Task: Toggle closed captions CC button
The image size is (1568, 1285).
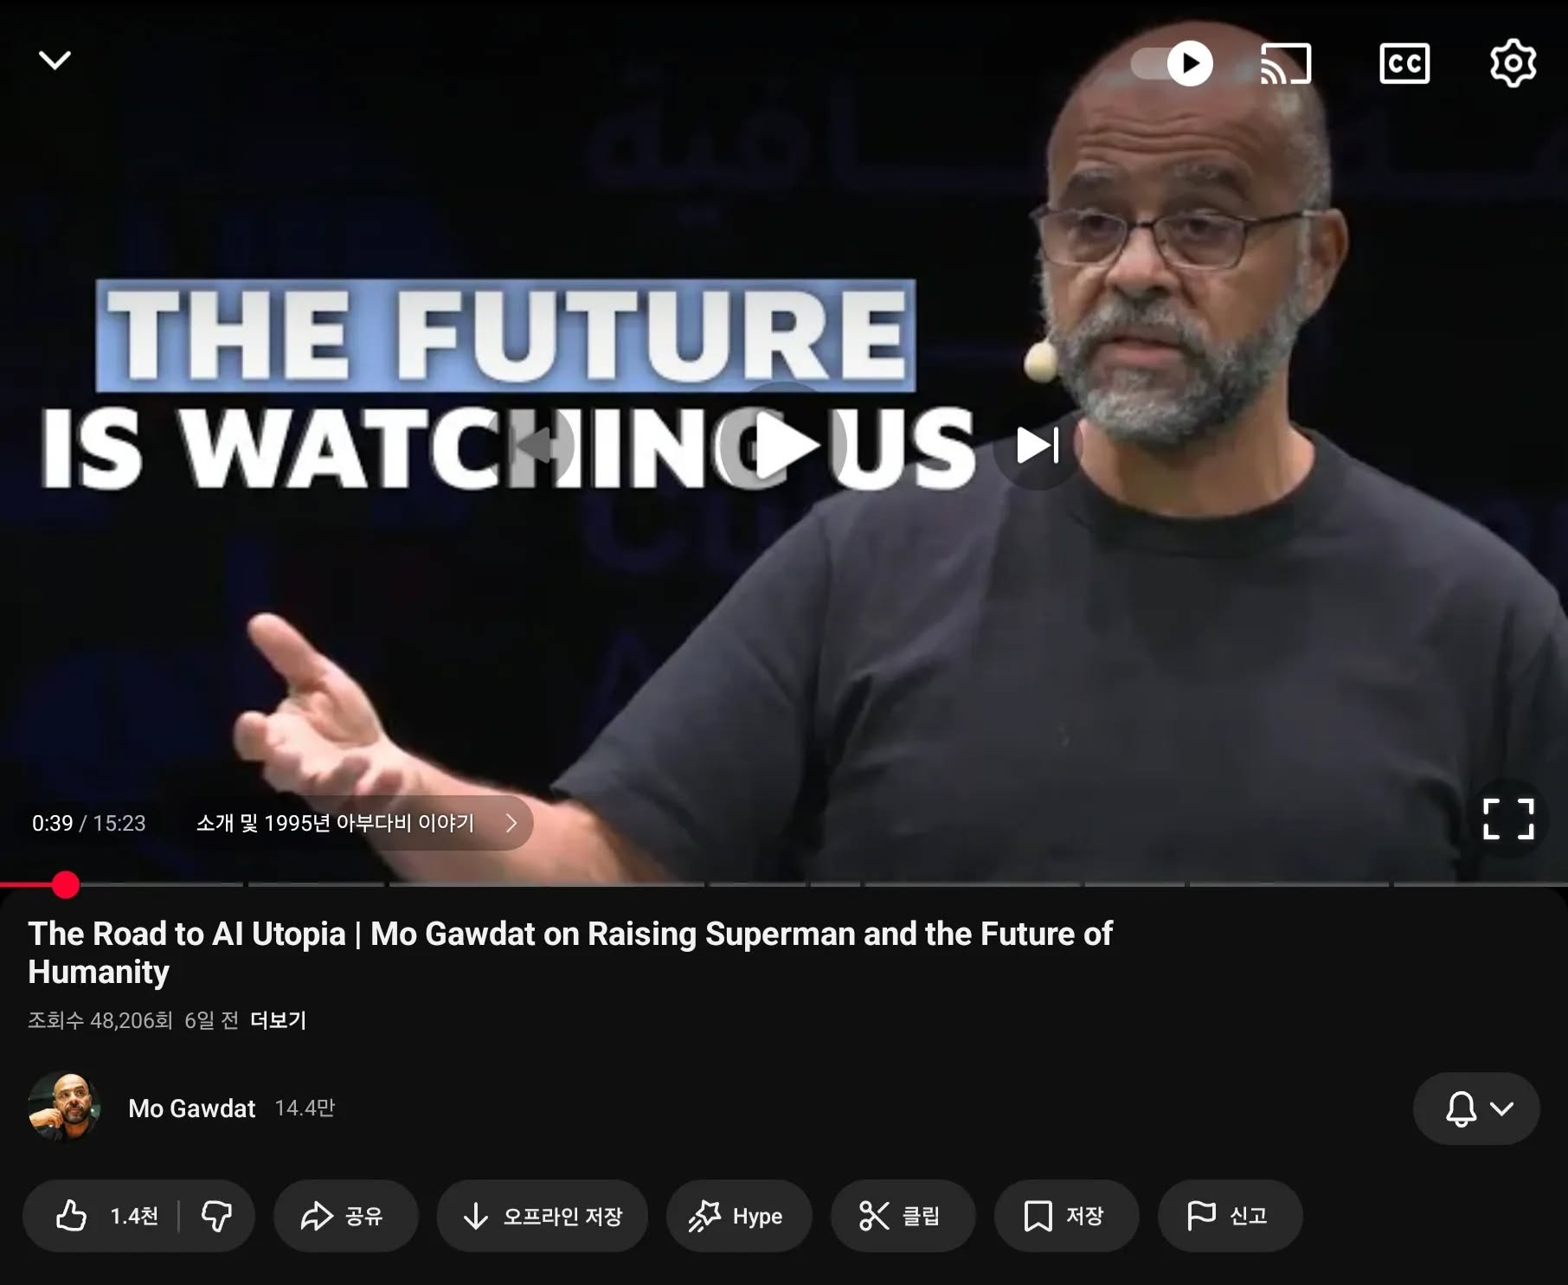Action: pos(1404,64)
